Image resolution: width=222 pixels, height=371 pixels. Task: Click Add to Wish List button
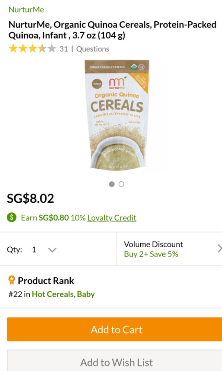(x=116, y=362)
